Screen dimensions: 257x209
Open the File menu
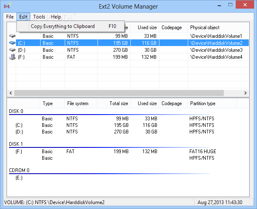pyautogui.click(x=10, y=17)
